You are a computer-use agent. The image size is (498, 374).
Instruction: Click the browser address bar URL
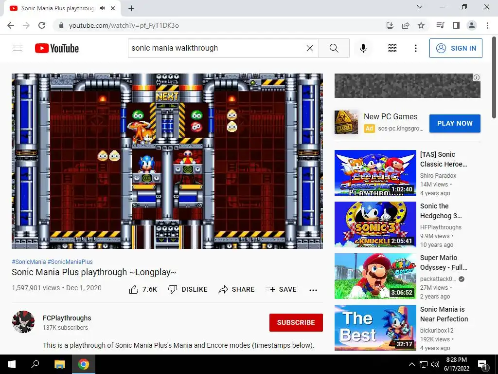point(124,25)
